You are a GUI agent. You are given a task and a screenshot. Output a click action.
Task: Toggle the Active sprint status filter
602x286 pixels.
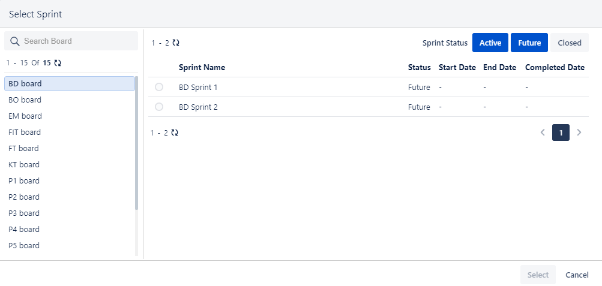[x=490, y=43]
